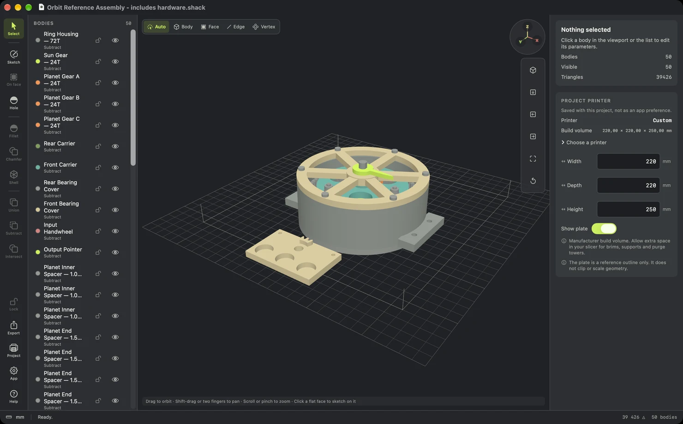683x424 pixels.
Task: Turn off the Show plate switch
Action: click(x=604, y=229)
